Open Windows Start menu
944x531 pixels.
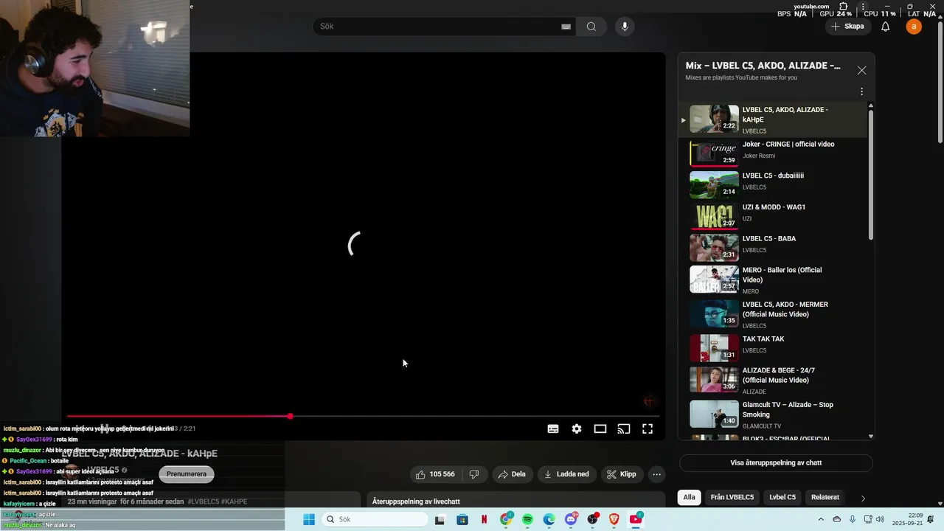click(309, 519)
